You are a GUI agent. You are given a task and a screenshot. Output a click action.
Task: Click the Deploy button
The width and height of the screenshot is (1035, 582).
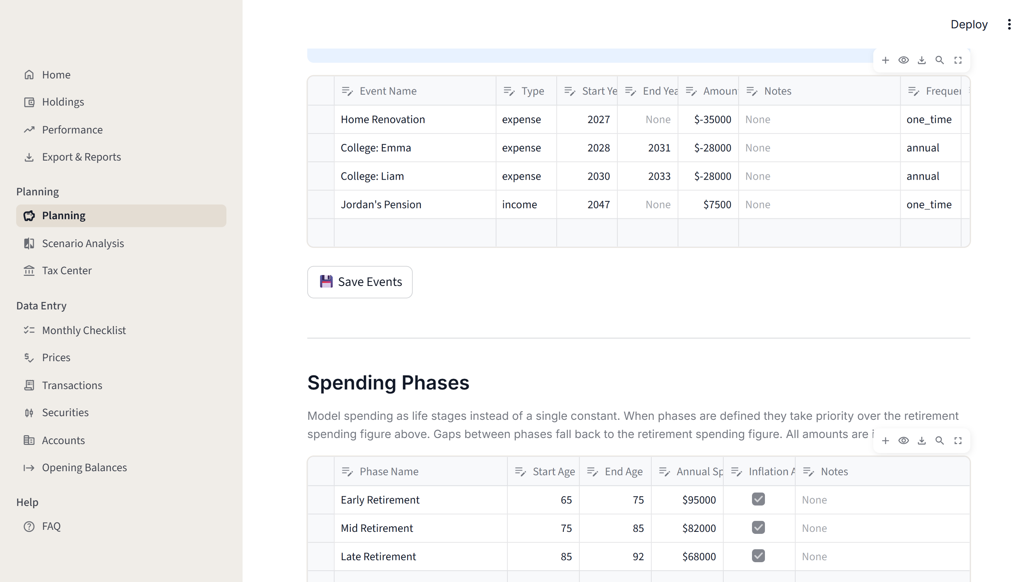click(x=969, y=24)
